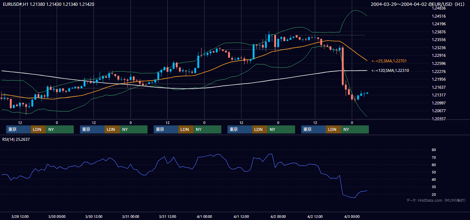Viewport: 470px width, 220px height.
Task: Click the 3/30 00:00 date label
Action: tap(57, 216)
